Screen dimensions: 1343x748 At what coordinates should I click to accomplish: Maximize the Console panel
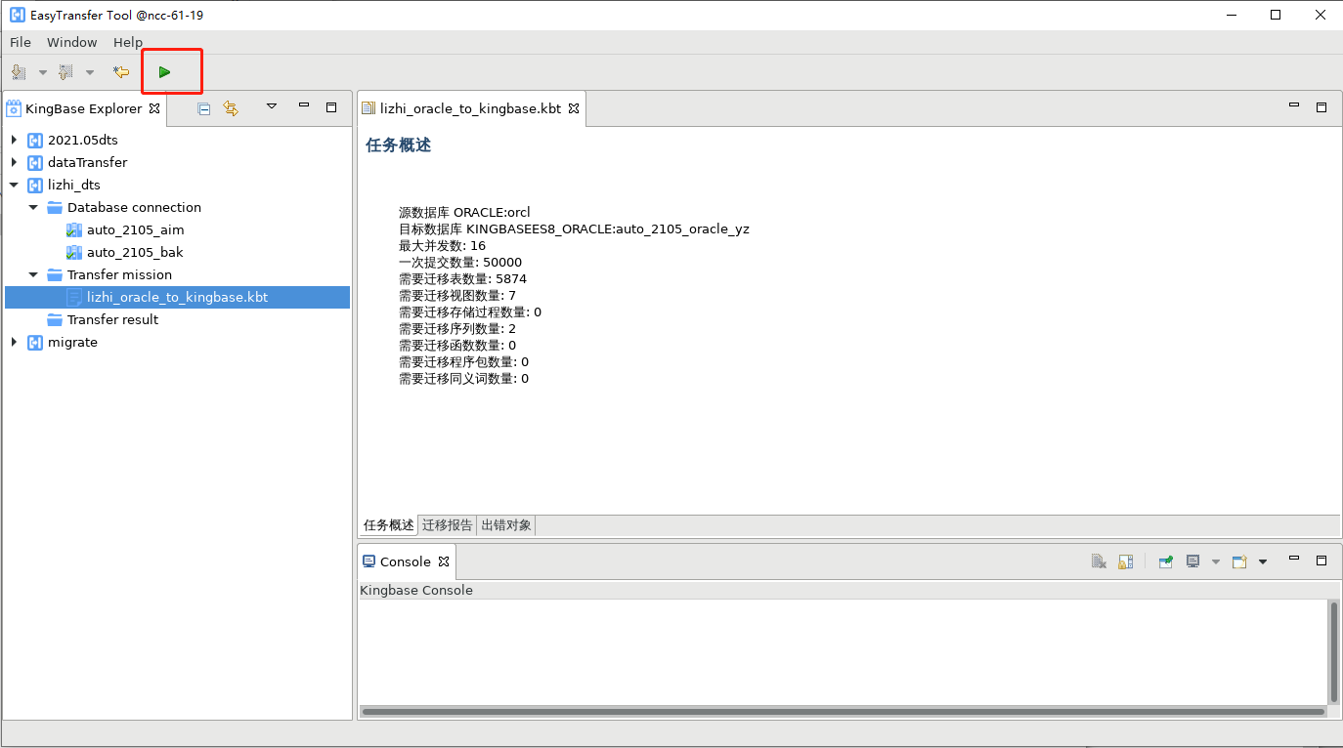(x=1321, y=561)
